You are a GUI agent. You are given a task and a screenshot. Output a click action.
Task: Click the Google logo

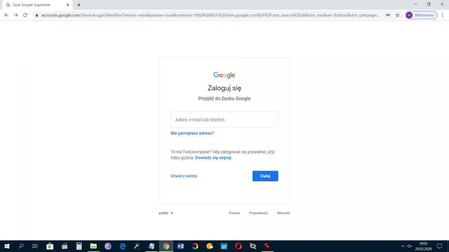coord(224,75)
